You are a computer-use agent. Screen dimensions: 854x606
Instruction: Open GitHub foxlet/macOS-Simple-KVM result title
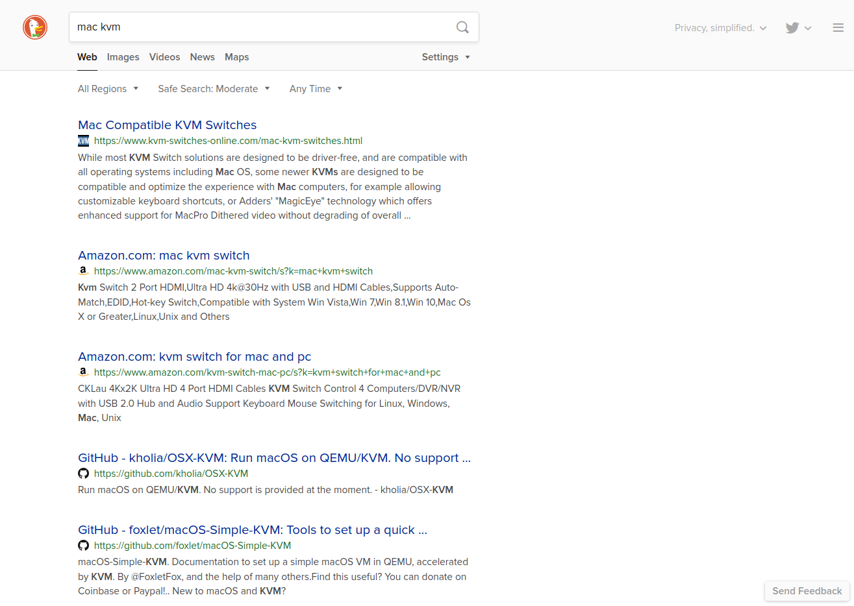pyautogui.click(x=253, y=530)
